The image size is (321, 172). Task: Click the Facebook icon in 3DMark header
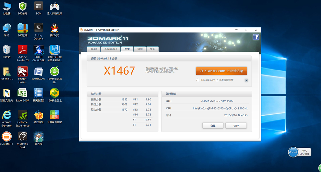pyautogui.click(x=256, y=37)
